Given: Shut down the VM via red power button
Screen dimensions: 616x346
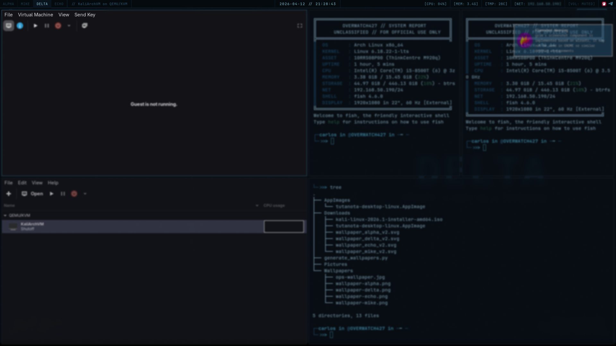Looking at the screenshot, I should coord(58,26).
